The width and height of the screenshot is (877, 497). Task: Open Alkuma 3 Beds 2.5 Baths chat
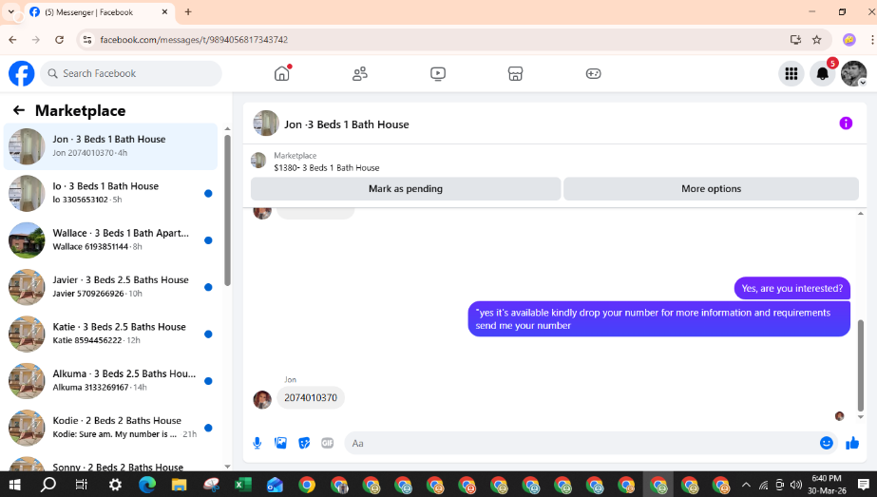point(110,381)
